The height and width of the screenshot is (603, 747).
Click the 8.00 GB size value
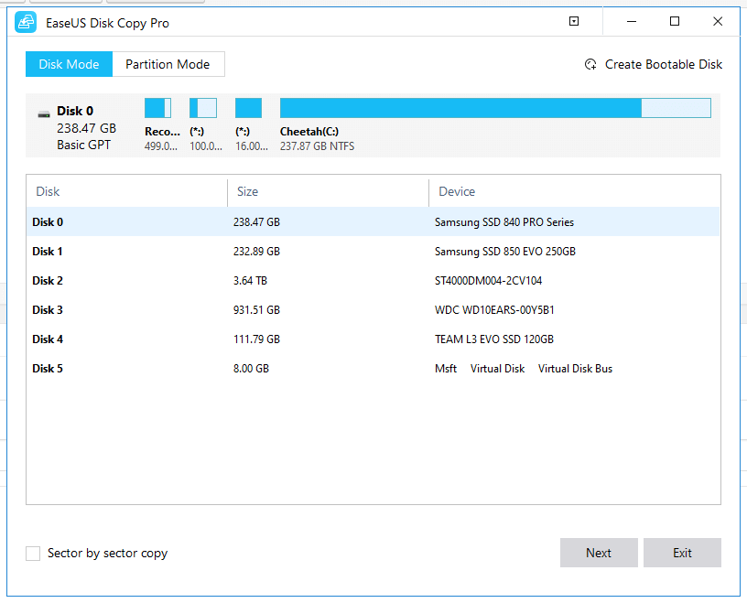251,369
